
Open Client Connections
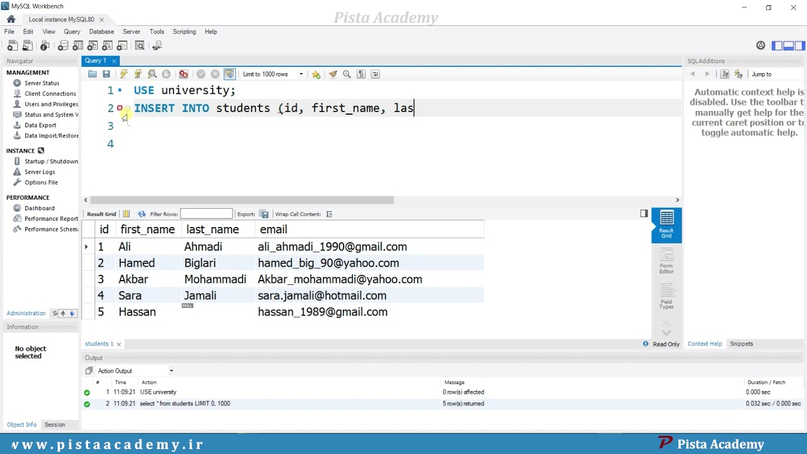[x=50, y=93]
